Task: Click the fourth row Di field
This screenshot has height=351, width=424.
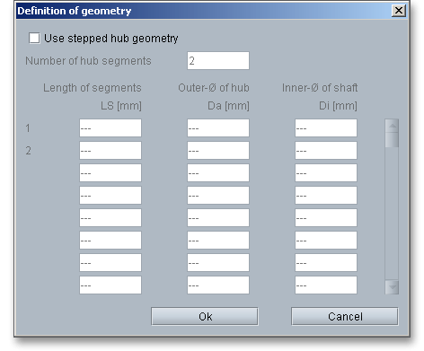Action: [326, 196]
